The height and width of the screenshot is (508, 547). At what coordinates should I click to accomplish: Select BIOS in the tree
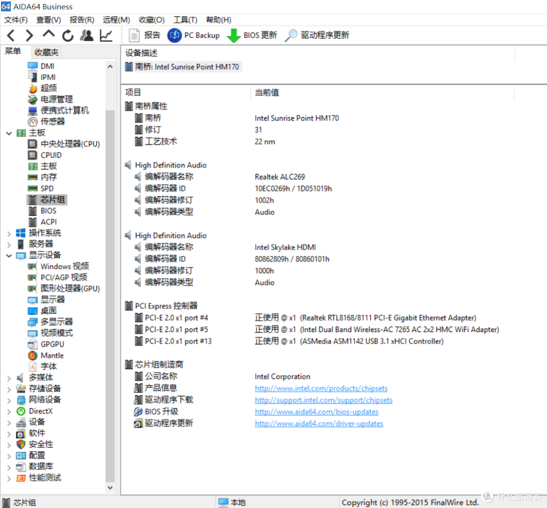point(42,211)
